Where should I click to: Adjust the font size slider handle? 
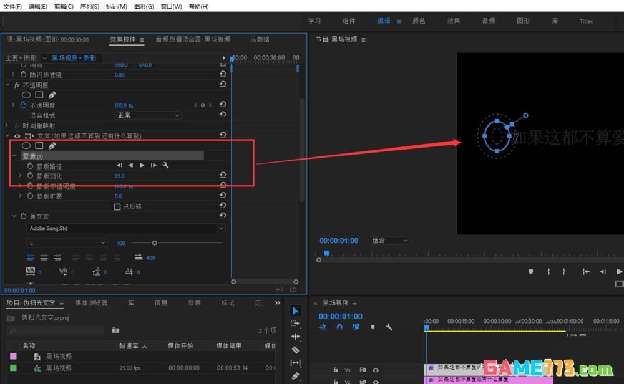[154, 242]
